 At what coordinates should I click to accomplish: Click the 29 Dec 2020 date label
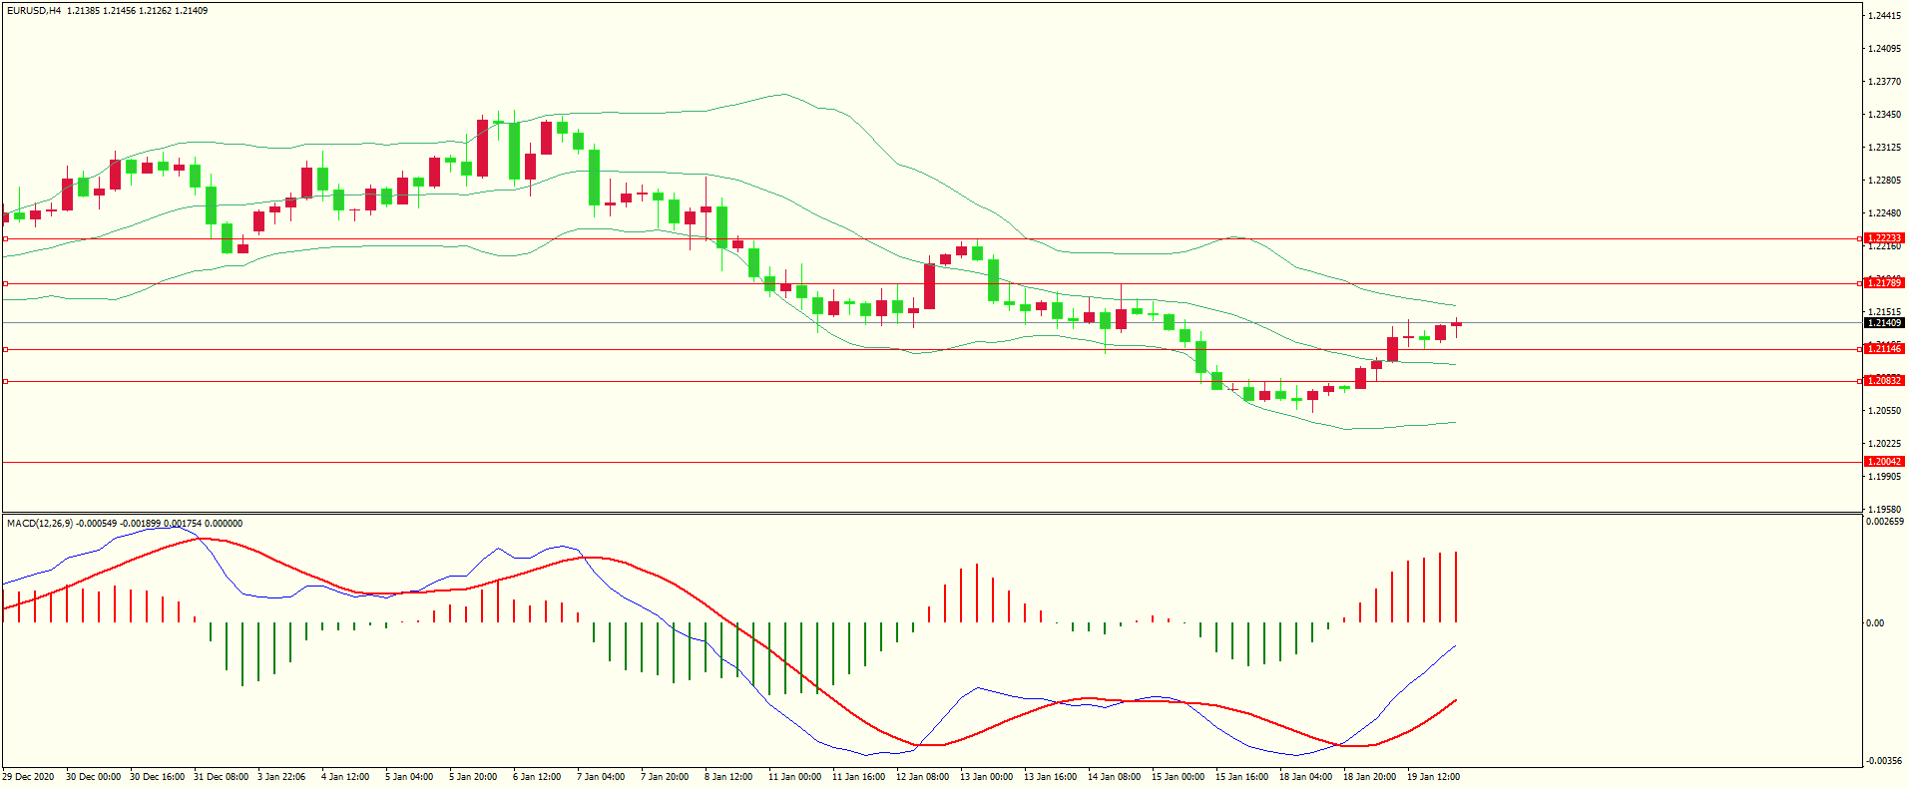click(29, 777)
